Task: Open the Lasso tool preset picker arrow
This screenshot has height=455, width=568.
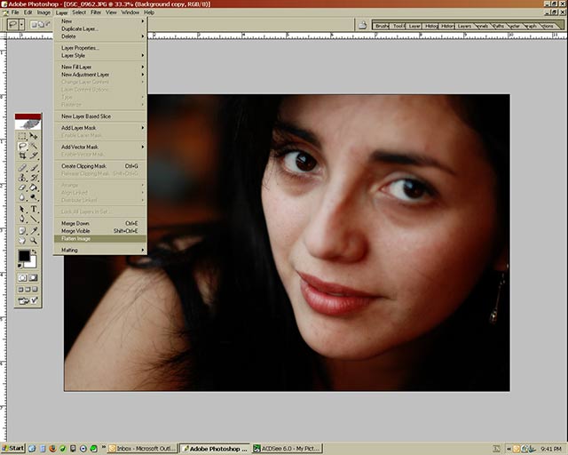Action: click(21, 25)
